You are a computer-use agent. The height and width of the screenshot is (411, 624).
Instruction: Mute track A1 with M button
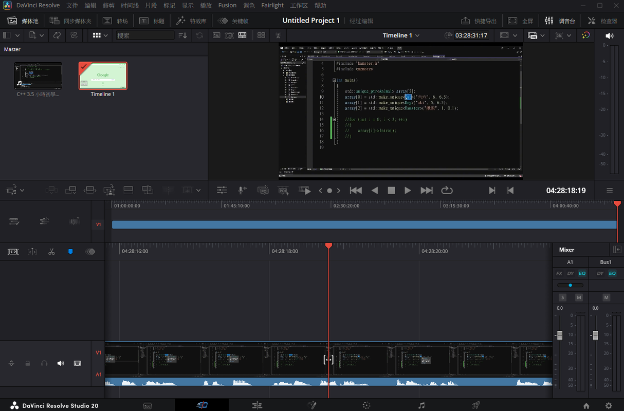[x=579, y=297]
